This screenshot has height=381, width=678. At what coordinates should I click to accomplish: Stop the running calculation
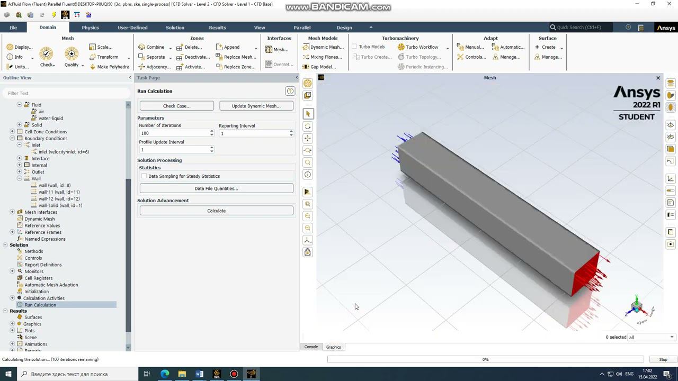(663, 359)
